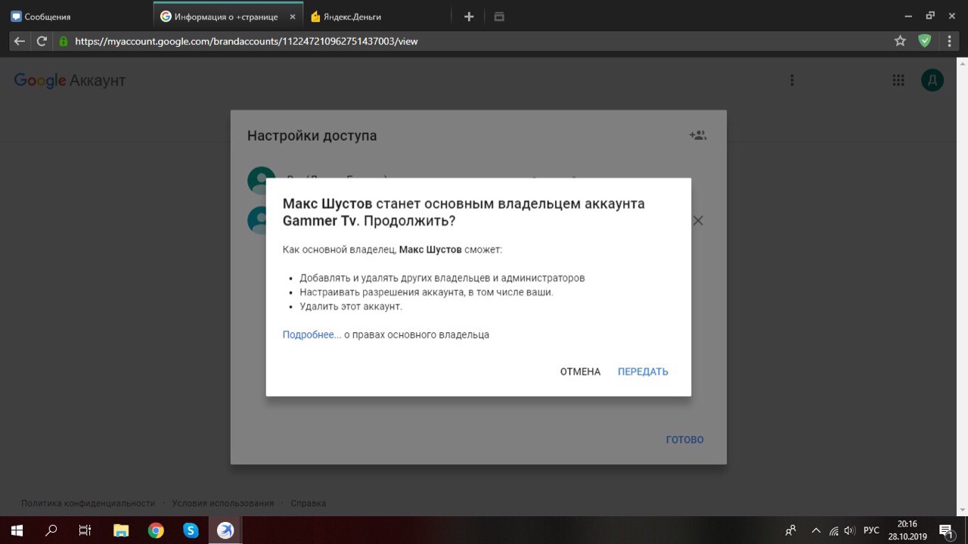Screen dimensions: 968x544
Task: Open the browser three-dot menu
Action: point(949,41)
